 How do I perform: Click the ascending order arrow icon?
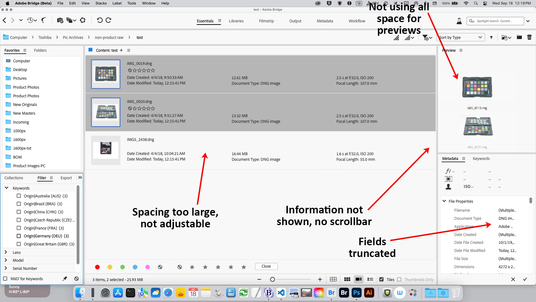[x=491, y=37]
